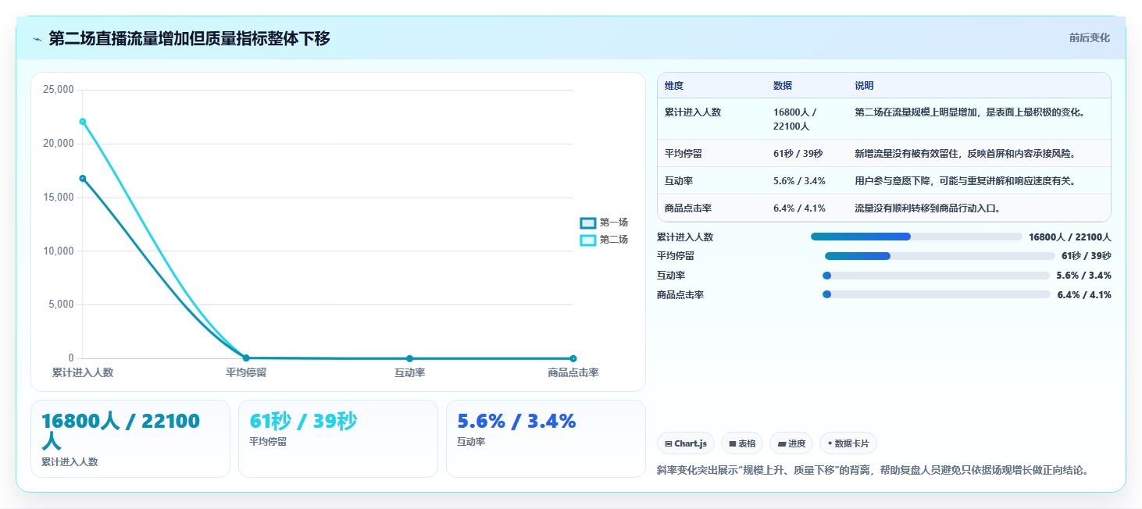Click the 数据 table column header

pyautogui.click(x=783, y=86)
